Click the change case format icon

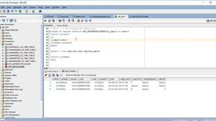(90, 21)
